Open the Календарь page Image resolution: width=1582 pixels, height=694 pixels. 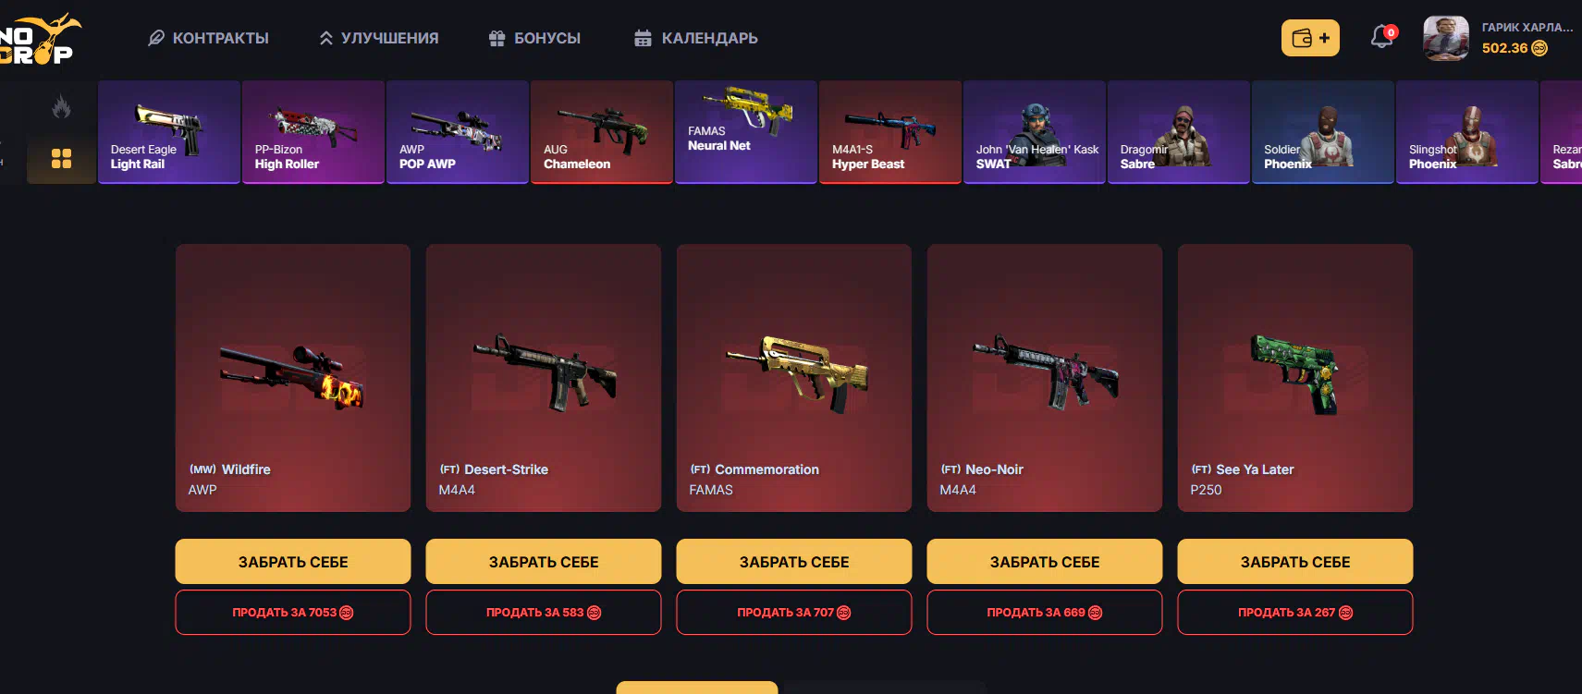(696, 38)
